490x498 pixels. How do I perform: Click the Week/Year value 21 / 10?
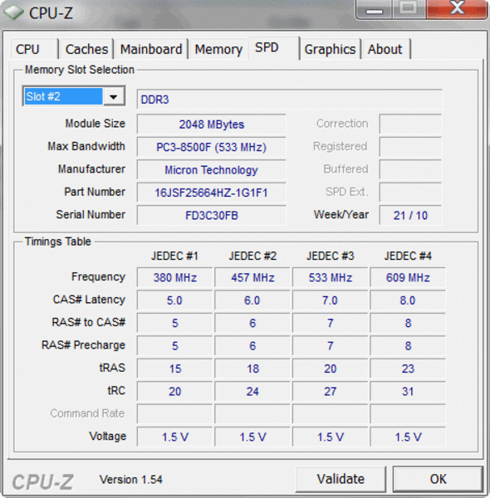point(410,216)
